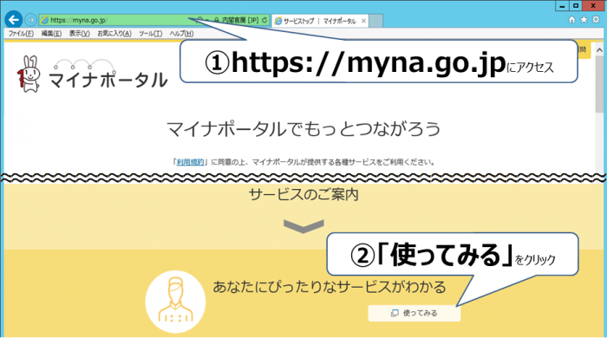Click the マイナポータルでもっとつながろう headline
The height and width of the screenshot is (338, 607).
coord(303,129)
